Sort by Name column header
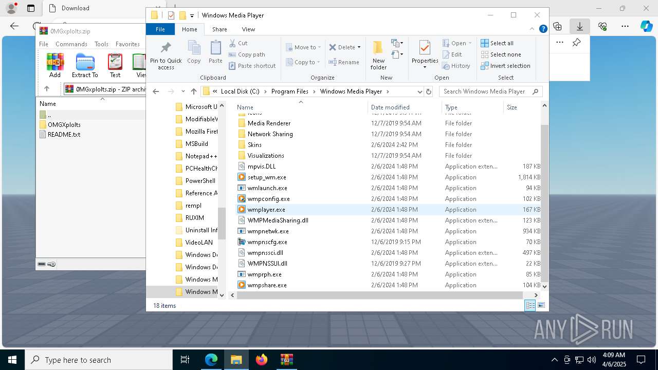This screenshot has height=370, width=658. pyautogui.click(x=301, y=107)
